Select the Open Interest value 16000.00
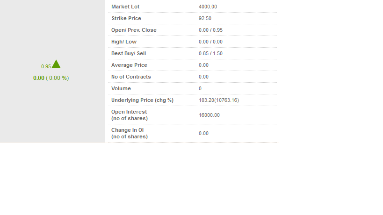Screen dimensions: 383x215 (x=209, y=115)
